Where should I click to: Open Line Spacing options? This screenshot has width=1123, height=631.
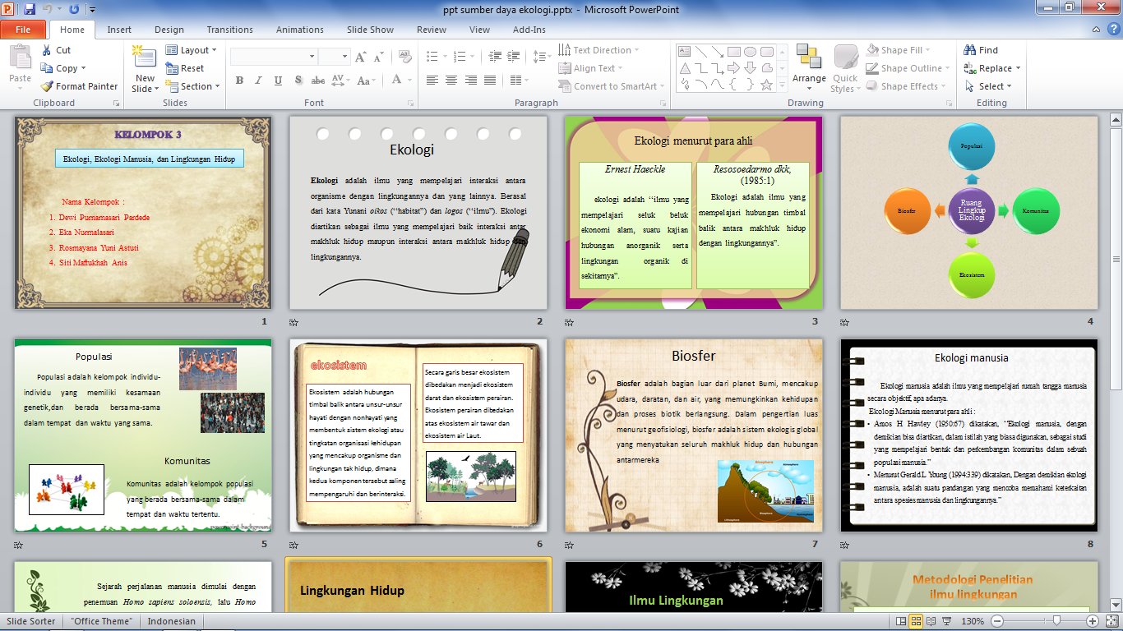[x=541, y=57]
